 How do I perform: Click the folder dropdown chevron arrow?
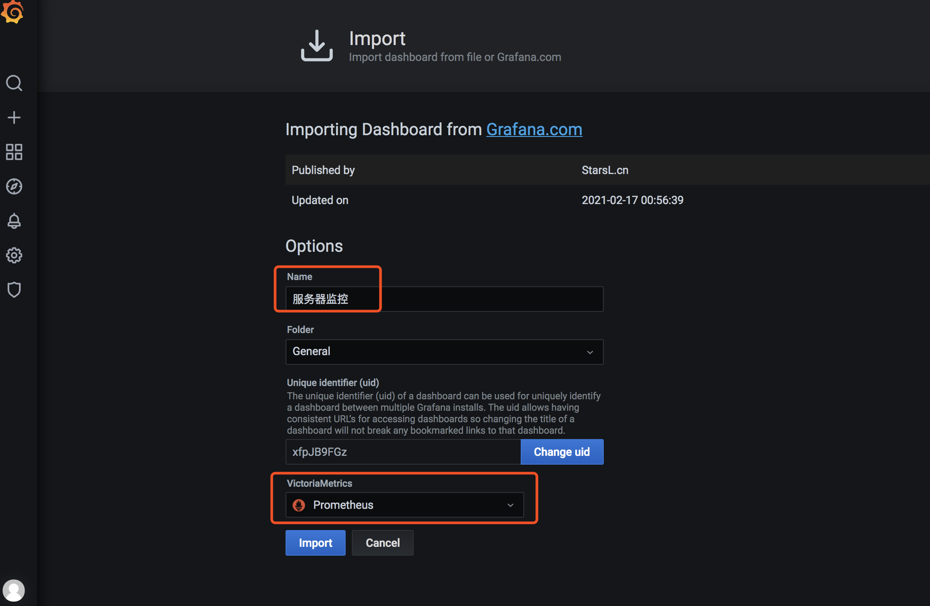click(590, 352)
